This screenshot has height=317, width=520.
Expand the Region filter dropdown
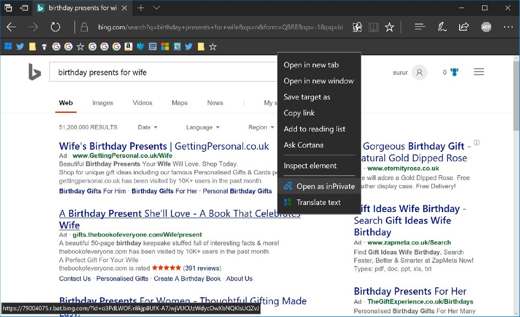(261, 127)
